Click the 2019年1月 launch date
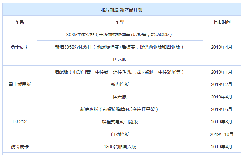The height and width of the screenshot is (155, 243). pos(221,72)
